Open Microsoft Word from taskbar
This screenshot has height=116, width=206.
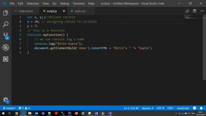[96, 113]
